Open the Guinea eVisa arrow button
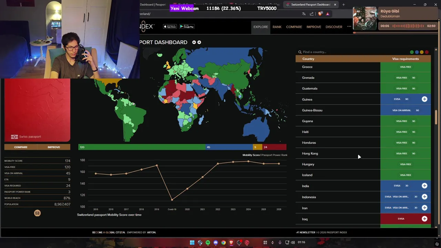This screenshot has height=248, width=441. (x=424, y=99)
